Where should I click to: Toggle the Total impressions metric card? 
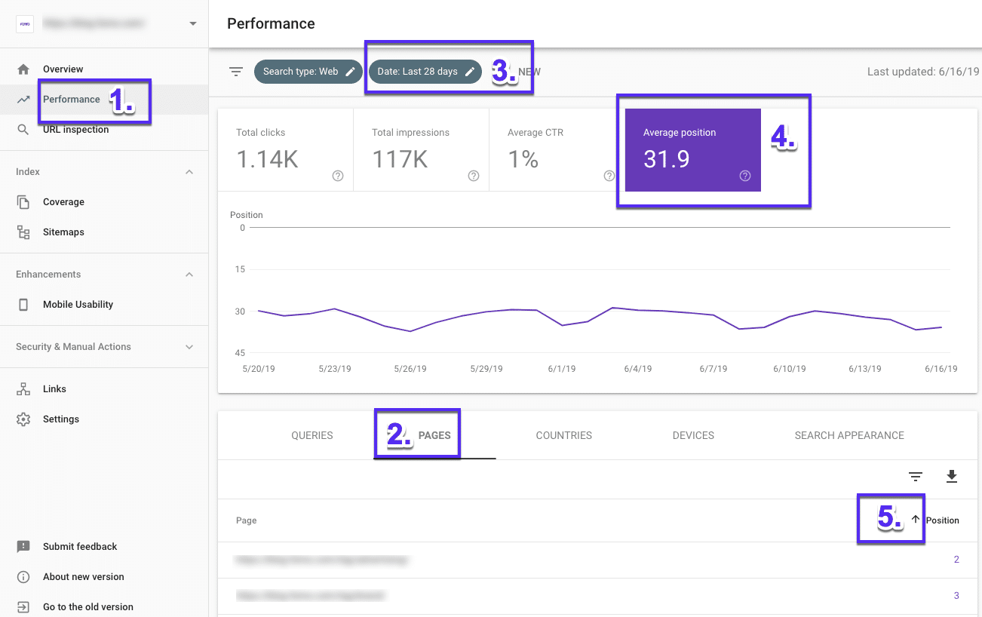[x=420, y=149]
